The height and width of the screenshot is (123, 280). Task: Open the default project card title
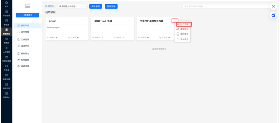(53, 21)
